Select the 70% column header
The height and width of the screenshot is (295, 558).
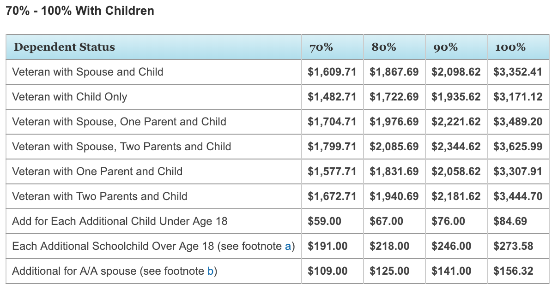coord(321,47)
